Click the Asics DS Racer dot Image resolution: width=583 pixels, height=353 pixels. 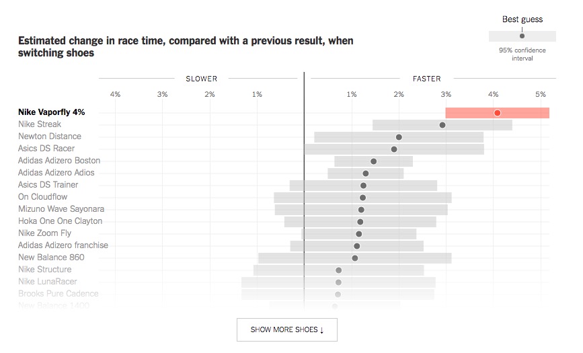(394, 149)
